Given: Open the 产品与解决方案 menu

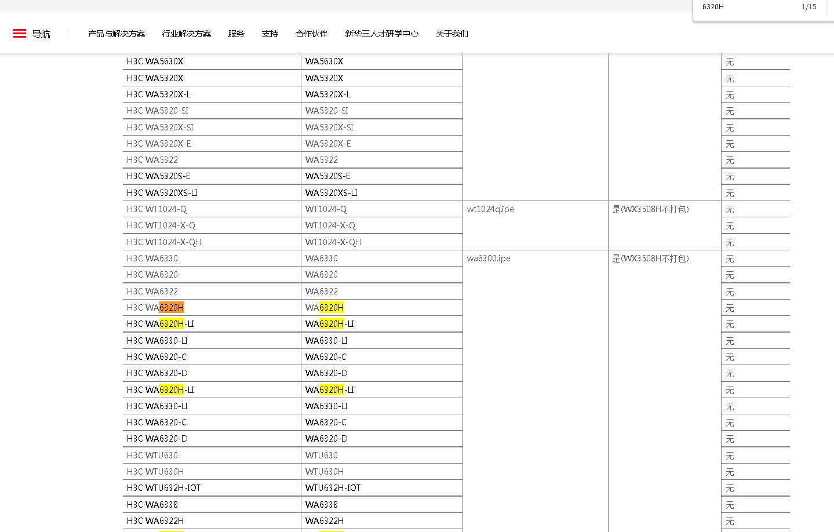Looking at the screenshot, I should coord(116,34).
